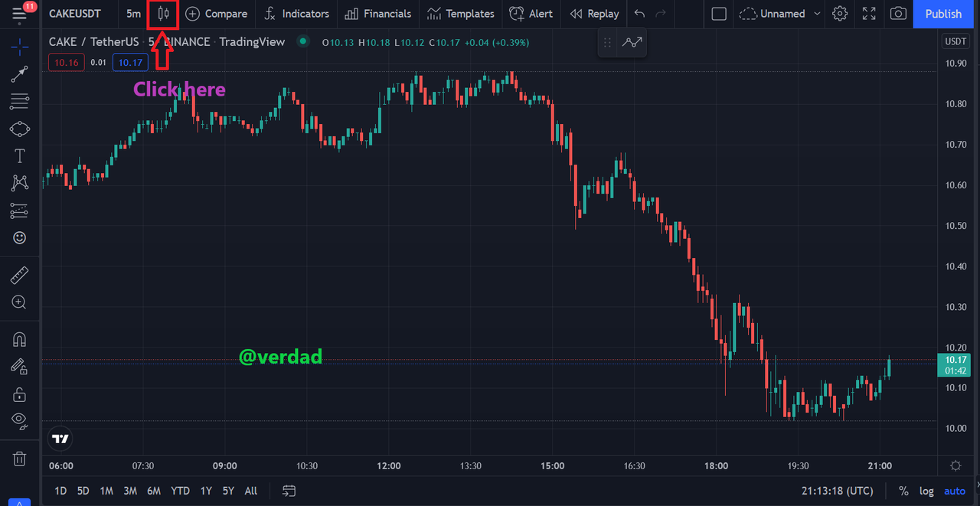Open the patterns tool
The width and height of the screenshot is (980, 506).
(20, 183)
